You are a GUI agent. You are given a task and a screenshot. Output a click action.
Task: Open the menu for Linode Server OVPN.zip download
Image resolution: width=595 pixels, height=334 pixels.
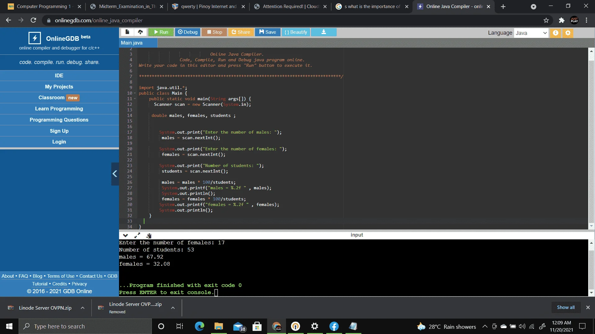(x=83, y=308)
